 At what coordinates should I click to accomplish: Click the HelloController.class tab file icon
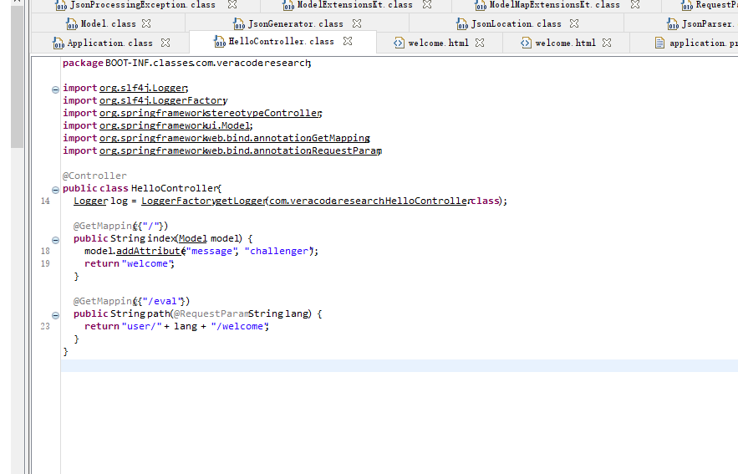[221, 41]
